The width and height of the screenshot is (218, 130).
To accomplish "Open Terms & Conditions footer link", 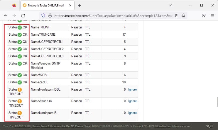I will coord(51,126).
